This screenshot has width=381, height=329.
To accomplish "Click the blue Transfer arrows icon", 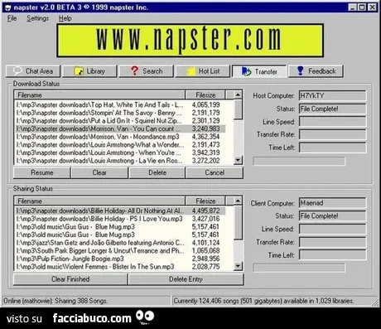I will tap(246, 71).
